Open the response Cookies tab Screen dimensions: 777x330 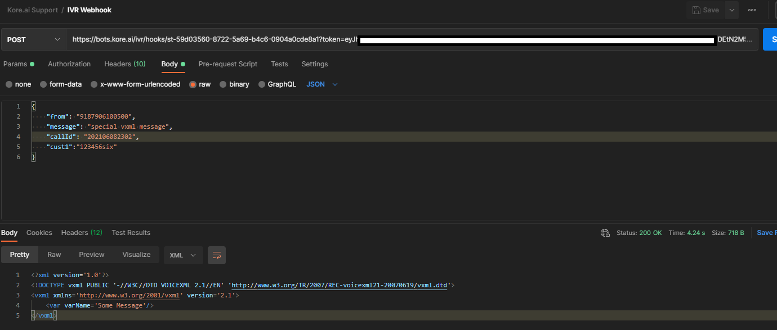[39, 233]
